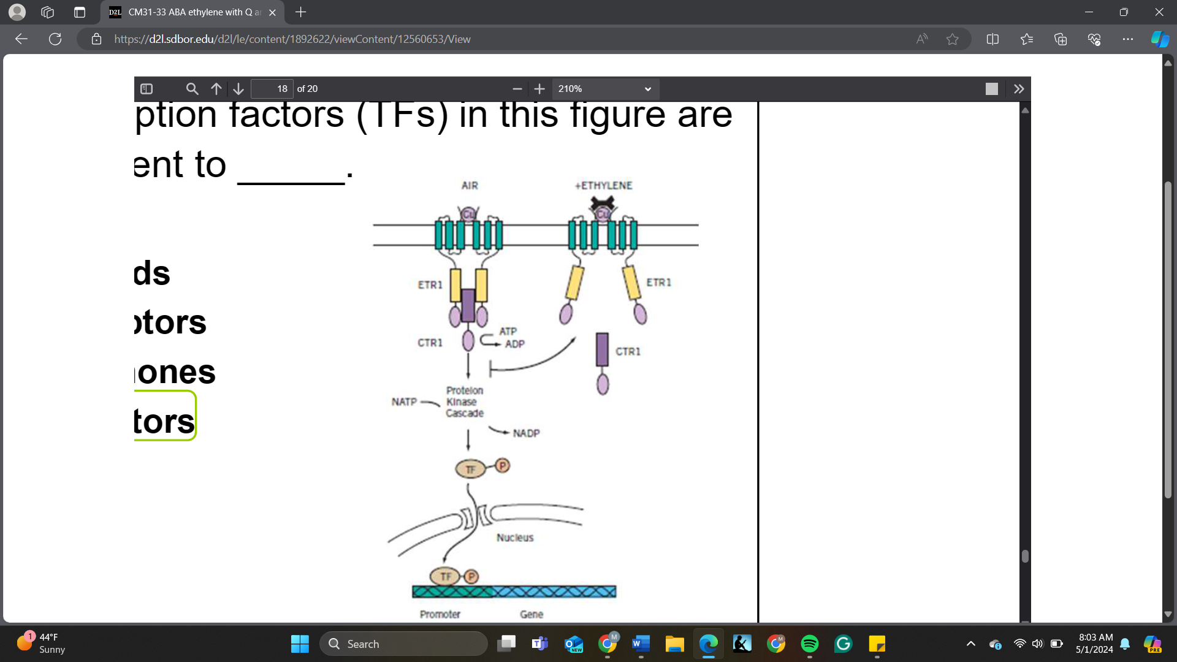1177x662 pixels.
Task: Go to the previous page arrow
Action: [216, 89]
